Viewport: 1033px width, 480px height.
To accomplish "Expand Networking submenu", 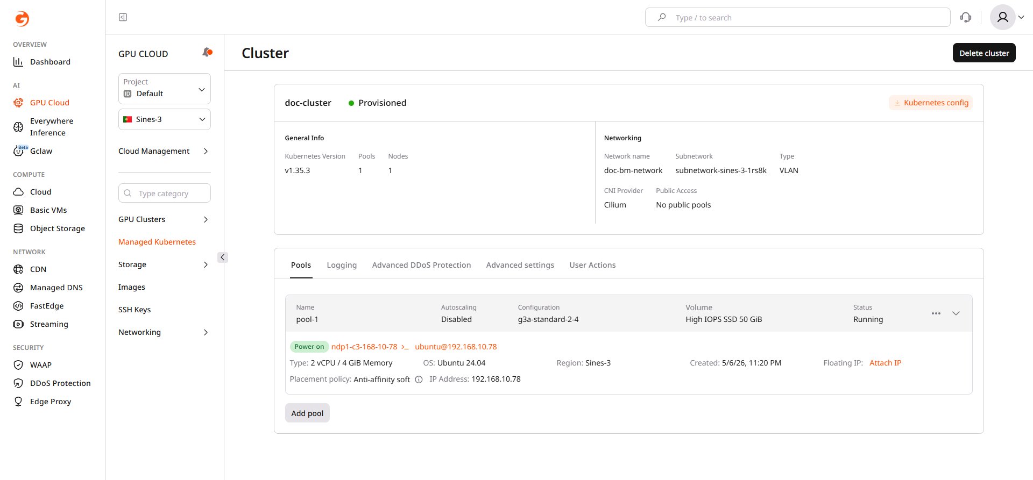I will [206, 332].
